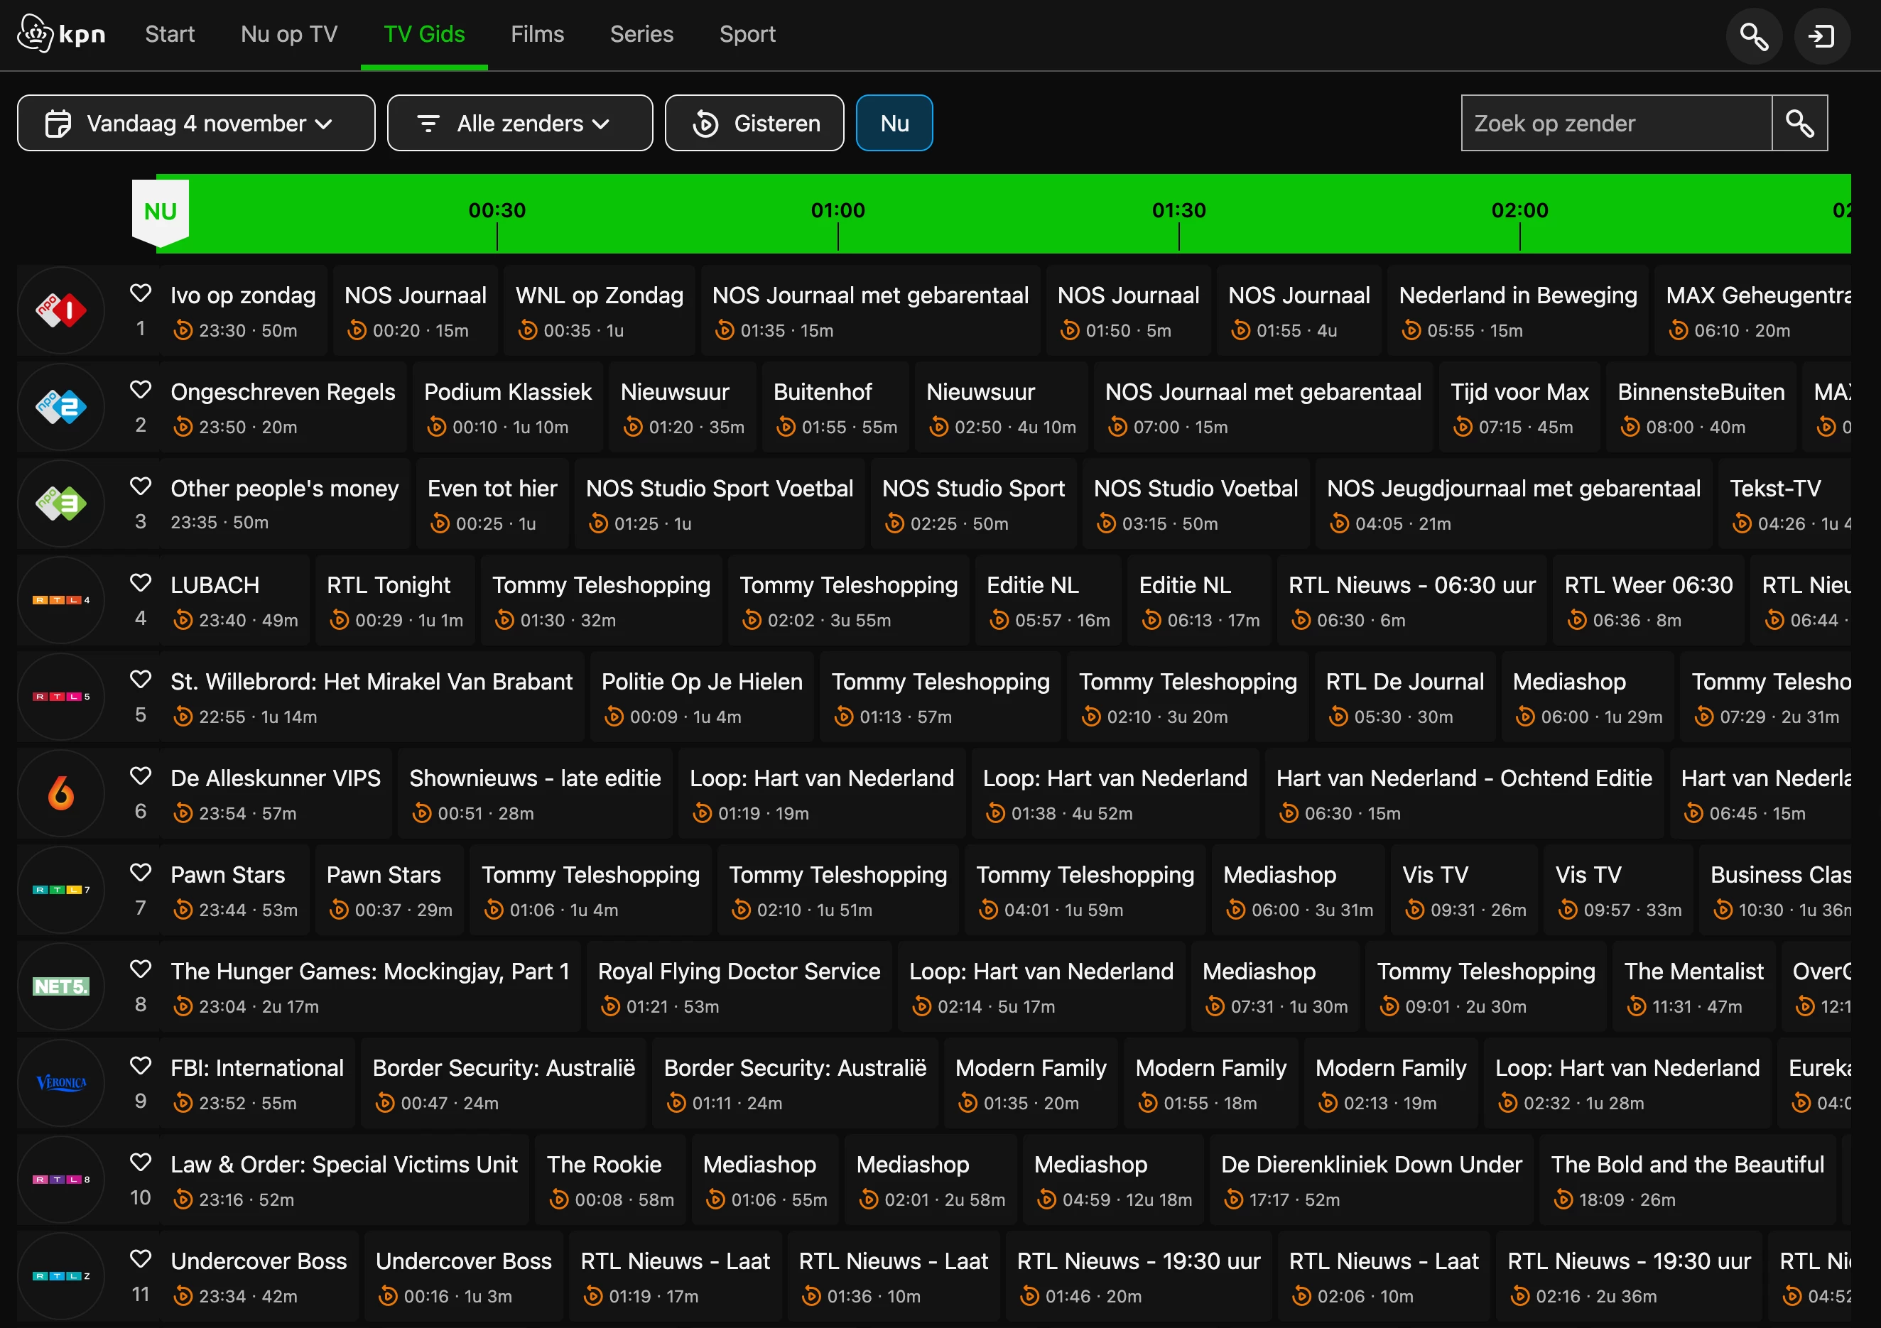Favorite NPO 2 with heart icon

[x=141, y=390]
